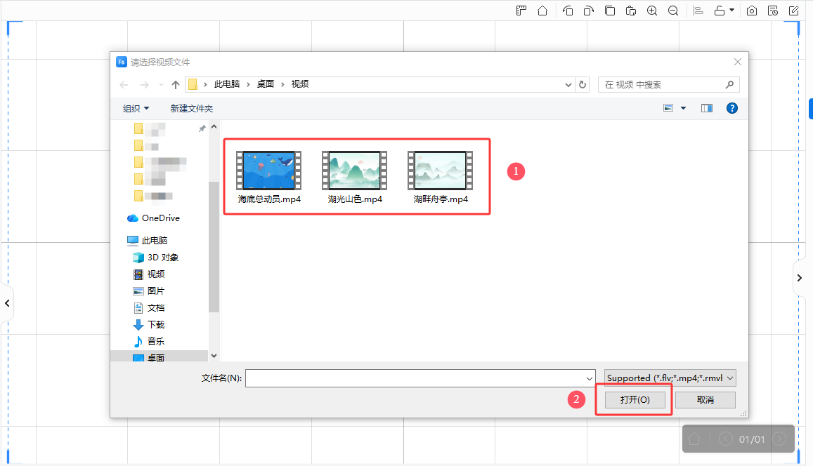Click the home icon in top toolbar
Image resolution: width=813 pixels, height=466 pixels.
point(542,11)
